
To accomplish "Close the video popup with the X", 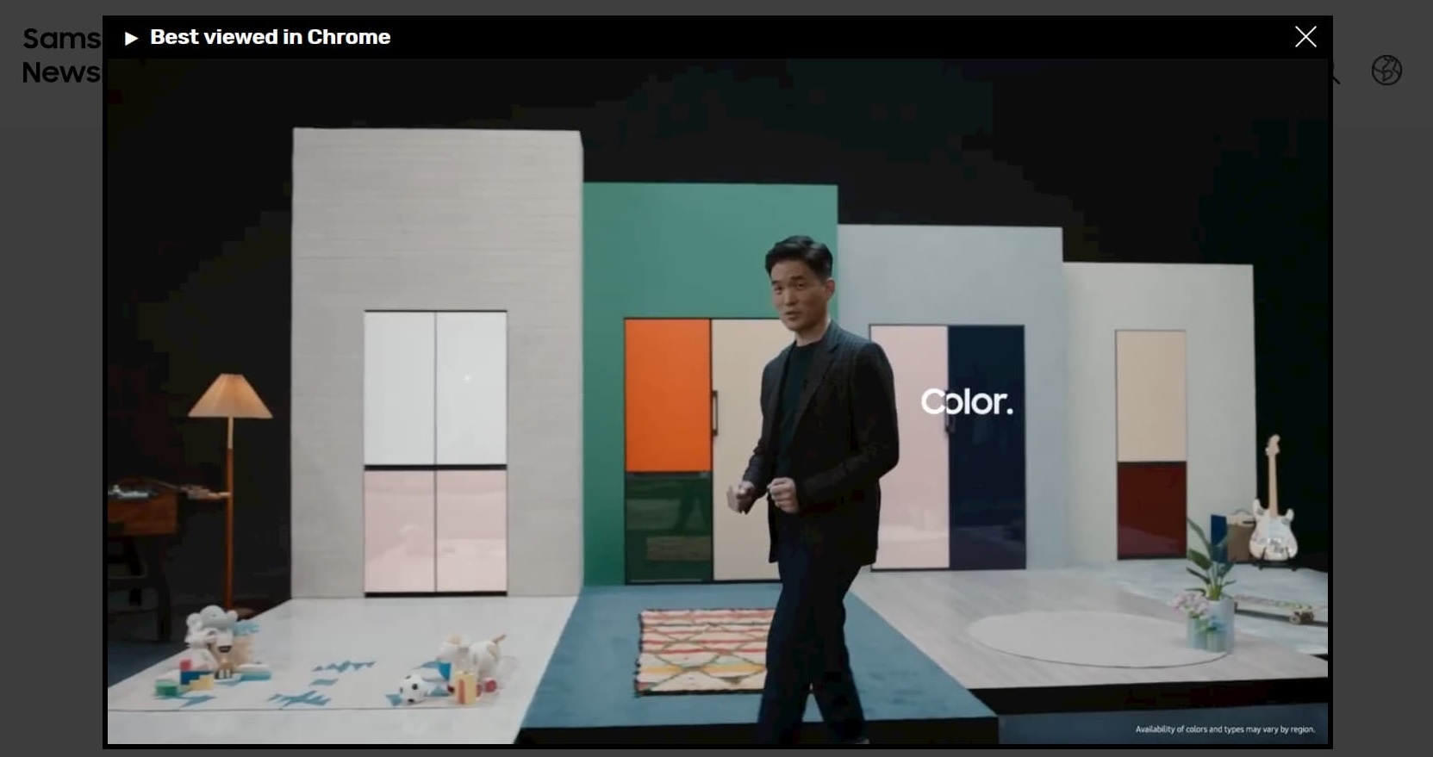I will [x=1305, y=37].
